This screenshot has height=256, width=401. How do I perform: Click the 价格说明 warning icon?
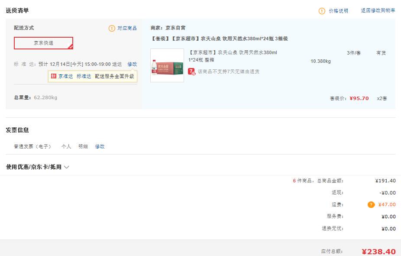click(x=322, y=11)
